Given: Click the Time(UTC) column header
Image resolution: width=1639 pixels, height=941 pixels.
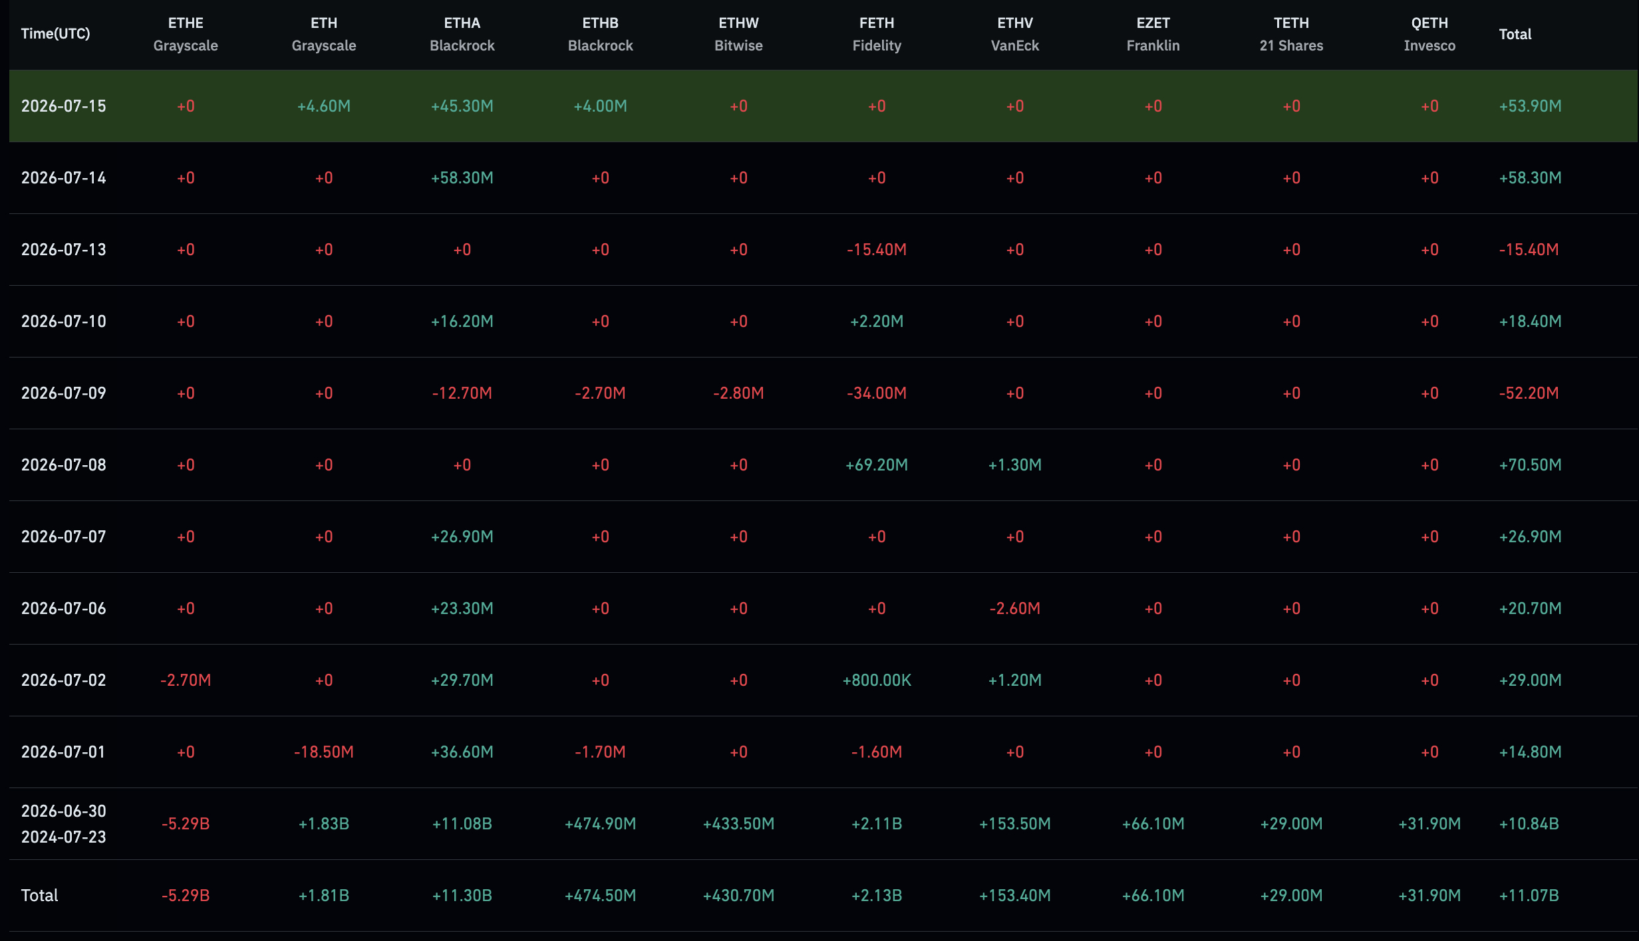Looking at the screenshot, I should [55, 34].
